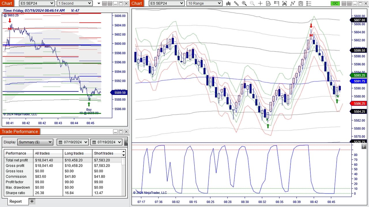This screenshot has width=369, height=207.
Task: Click the green 5593.25 price marker
Action: 358,75
